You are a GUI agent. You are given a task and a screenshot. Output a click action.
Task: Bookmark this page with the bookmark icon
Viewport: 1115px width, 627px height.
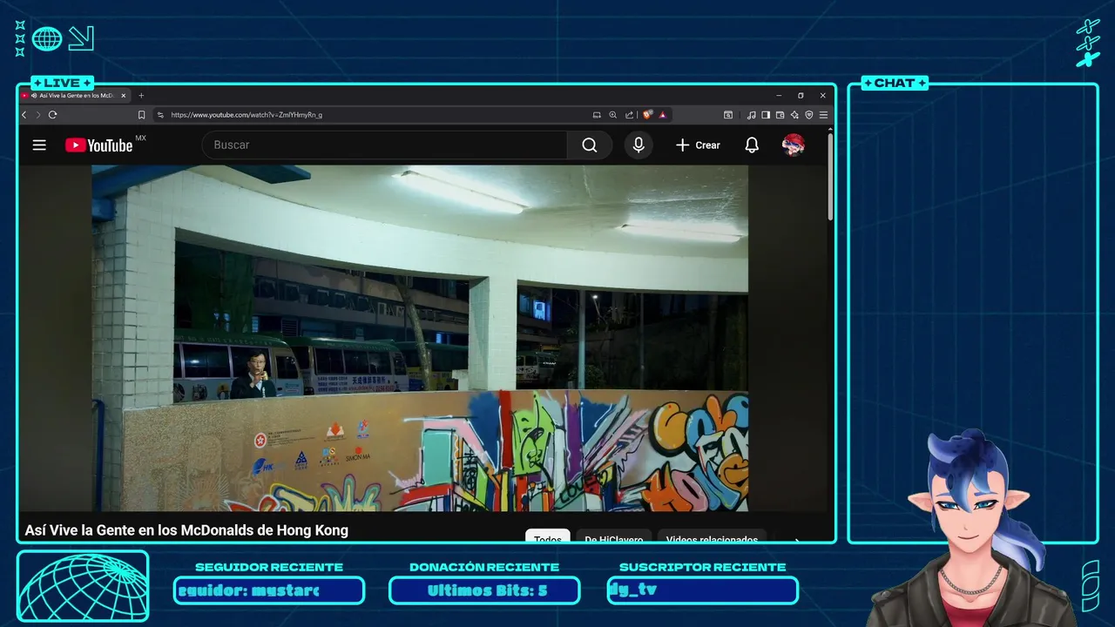[141, 115]
